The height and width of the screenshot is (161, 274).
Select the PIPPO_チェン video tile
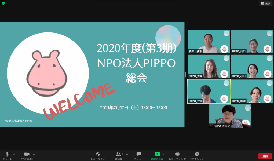click(230, 116)
